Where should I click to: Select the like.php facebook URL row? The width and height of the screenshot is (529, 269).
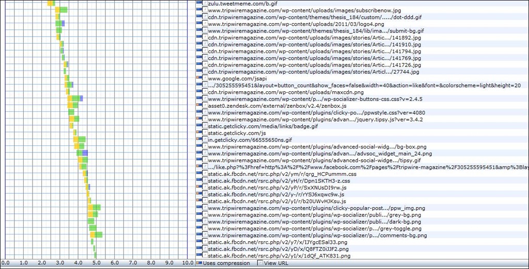pyautogui.click(x=368, y=167)
